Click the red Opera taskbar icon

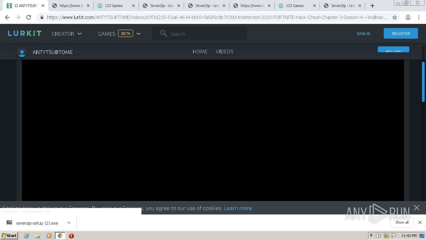click(71, 236)
